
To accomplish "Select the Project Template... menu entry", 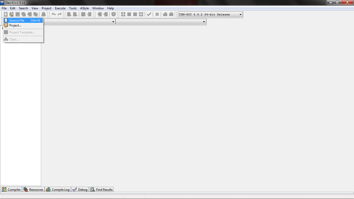I will pos(23,32).
